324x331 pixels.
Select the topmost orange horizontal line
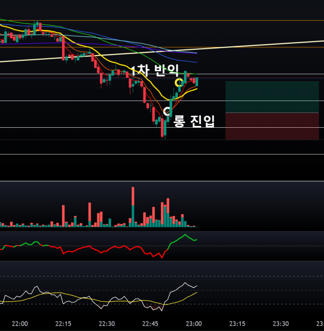tap(162, 21)
